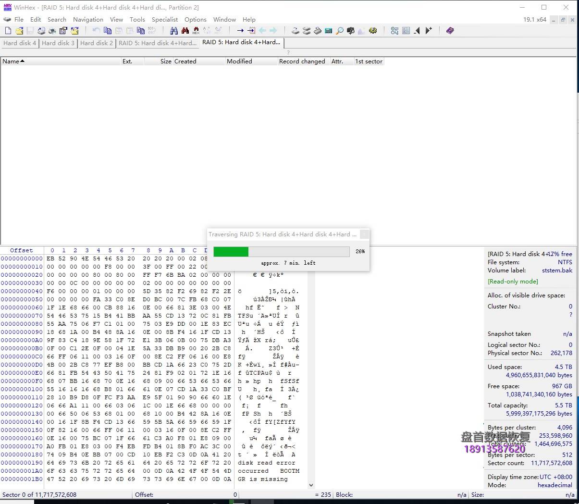579x504 pixels.
Task: Open the Calculator toolbar icon
Action: tap(329, 31)
